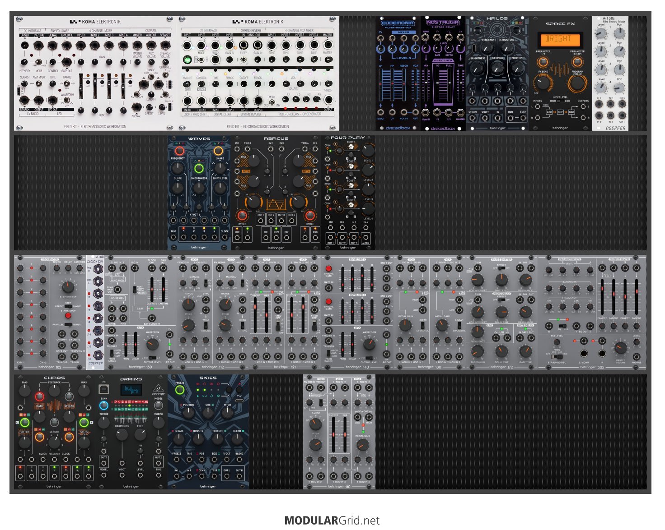Toggle the INPUT LEVEL High/Low switch on Space FX
The image size is (665, 530).
coord(560,101)
